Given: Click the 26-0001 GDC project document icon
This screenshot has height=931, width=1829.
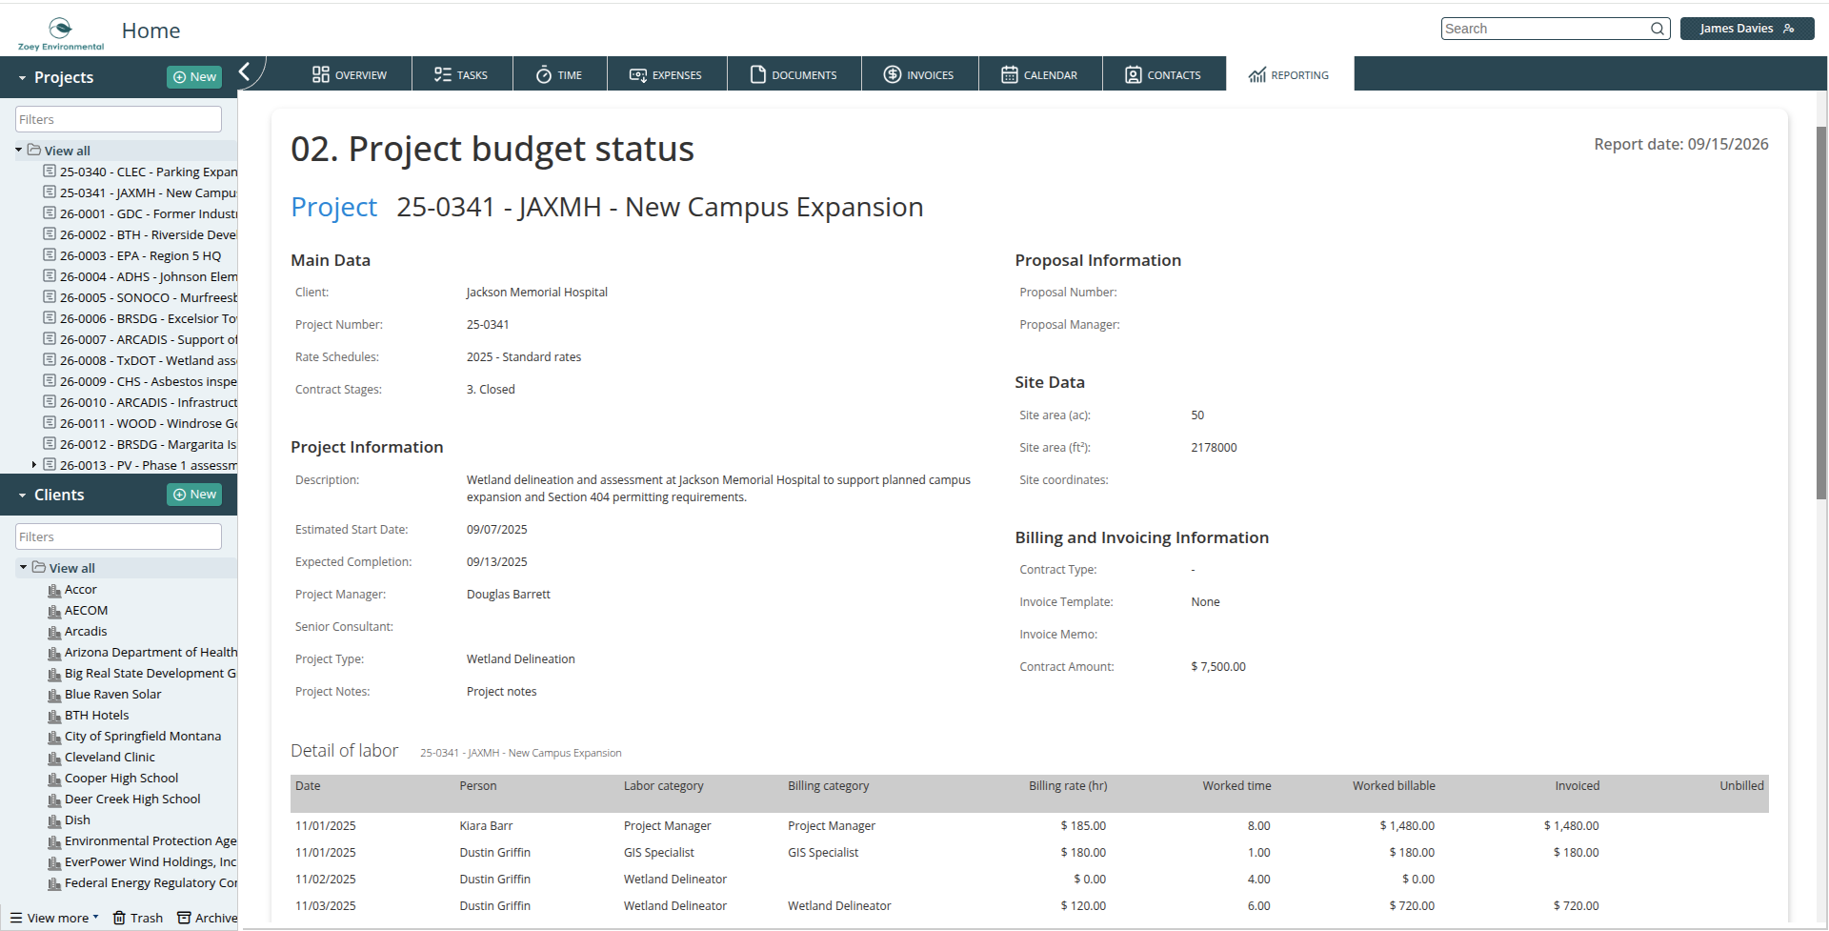Looking at the screenshot, I should pyautogui.click(x=50, y=213).
